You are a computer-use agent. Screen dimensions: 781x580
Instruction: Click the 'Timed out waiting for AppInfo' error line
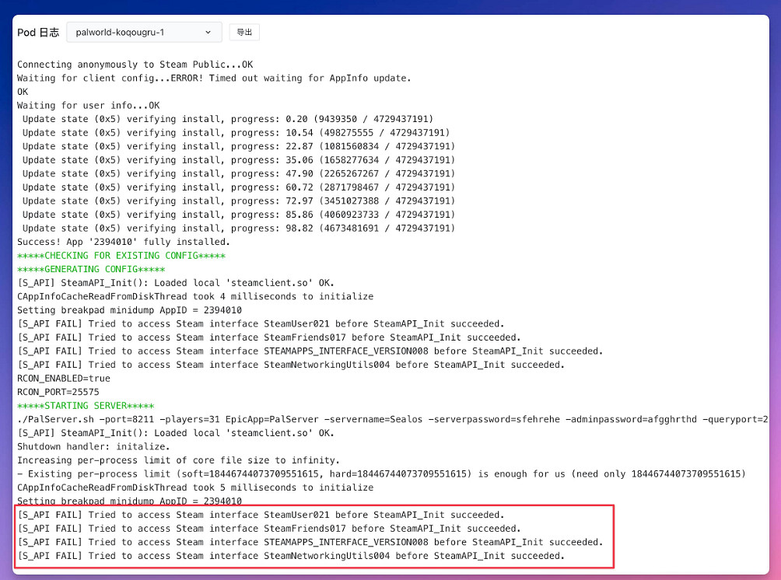tap(214, 78)
